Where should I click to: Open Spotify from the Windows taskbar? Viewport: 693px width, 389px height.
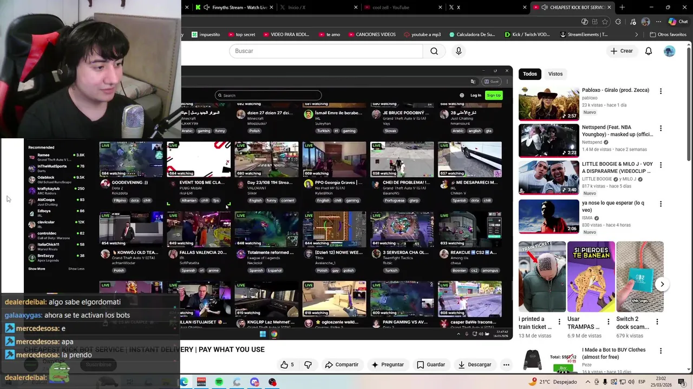click(219, 382)
